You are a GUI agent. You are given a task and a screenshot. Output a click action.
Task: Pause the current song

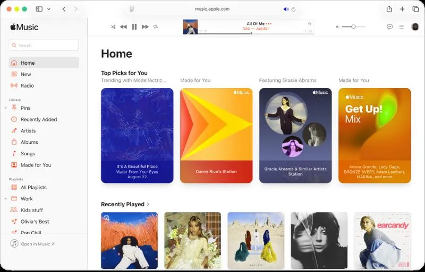pyautogui.click(x=134, y=27)
